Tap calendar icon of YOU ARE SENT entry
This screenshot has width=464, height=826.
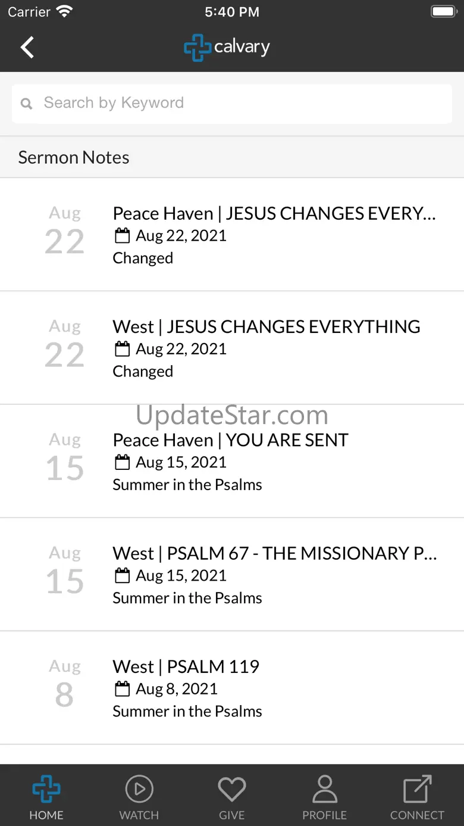[122, 462]
